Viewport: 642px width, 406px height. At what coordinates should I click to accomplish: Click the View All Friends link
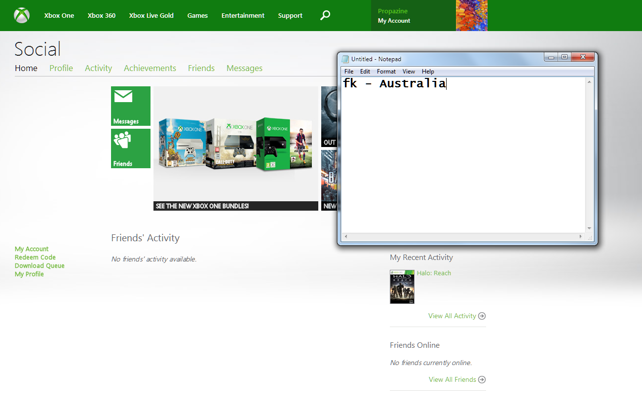(x=453, y=380)
